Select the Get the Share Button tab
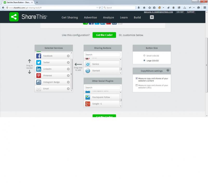Screen dimensions: 208x183 point(18,2)
